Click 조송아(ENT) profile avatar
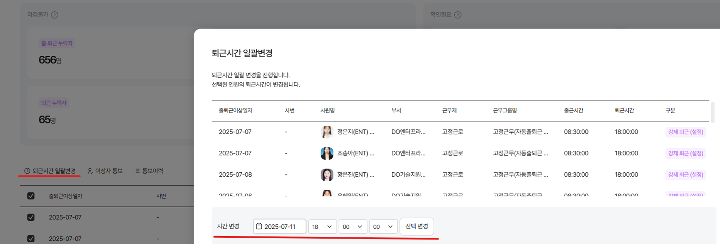Screen dimensions: 720x244 327,153
